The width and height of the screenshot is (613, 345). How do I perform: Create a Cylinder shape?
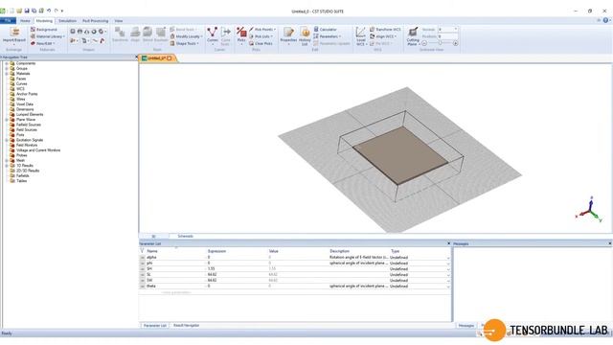102,32
